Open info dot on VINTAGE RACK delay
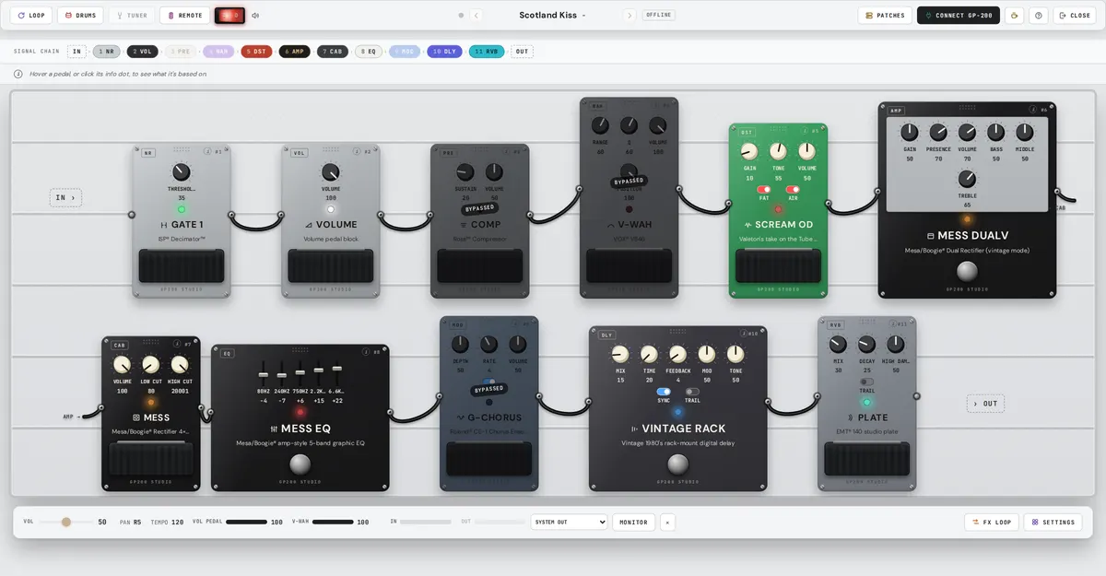Image resolution: width=1106 pixels, height=576 pixels. click(742, 334)
